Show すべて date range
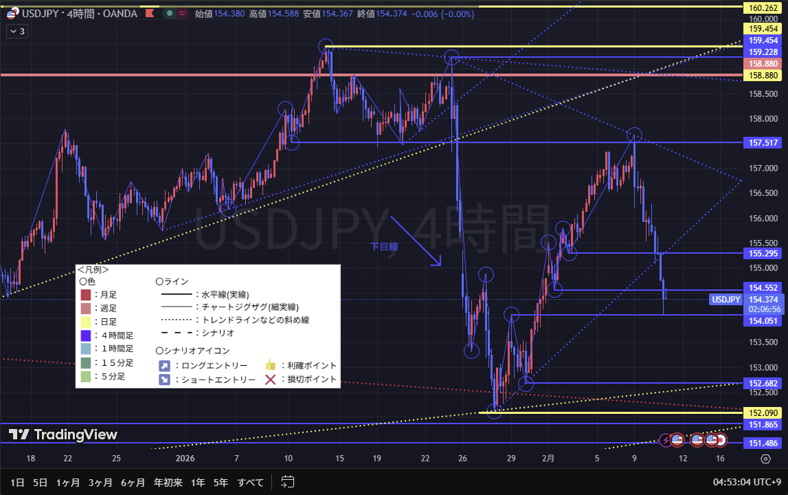 (251, 482)
